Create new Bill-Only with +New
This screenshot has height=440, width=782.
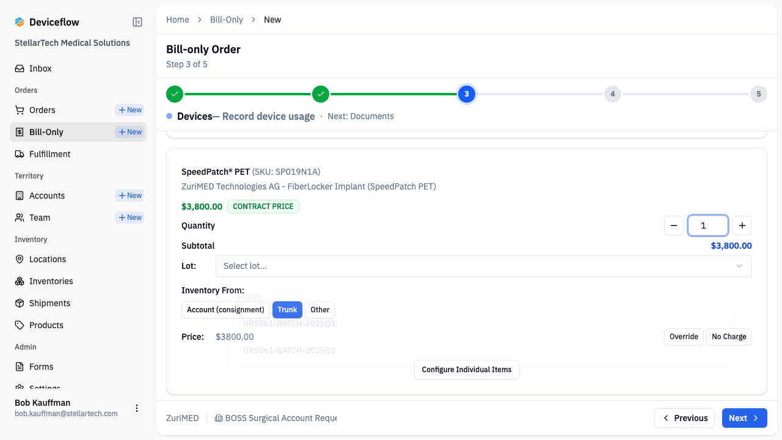click(130, 132)
